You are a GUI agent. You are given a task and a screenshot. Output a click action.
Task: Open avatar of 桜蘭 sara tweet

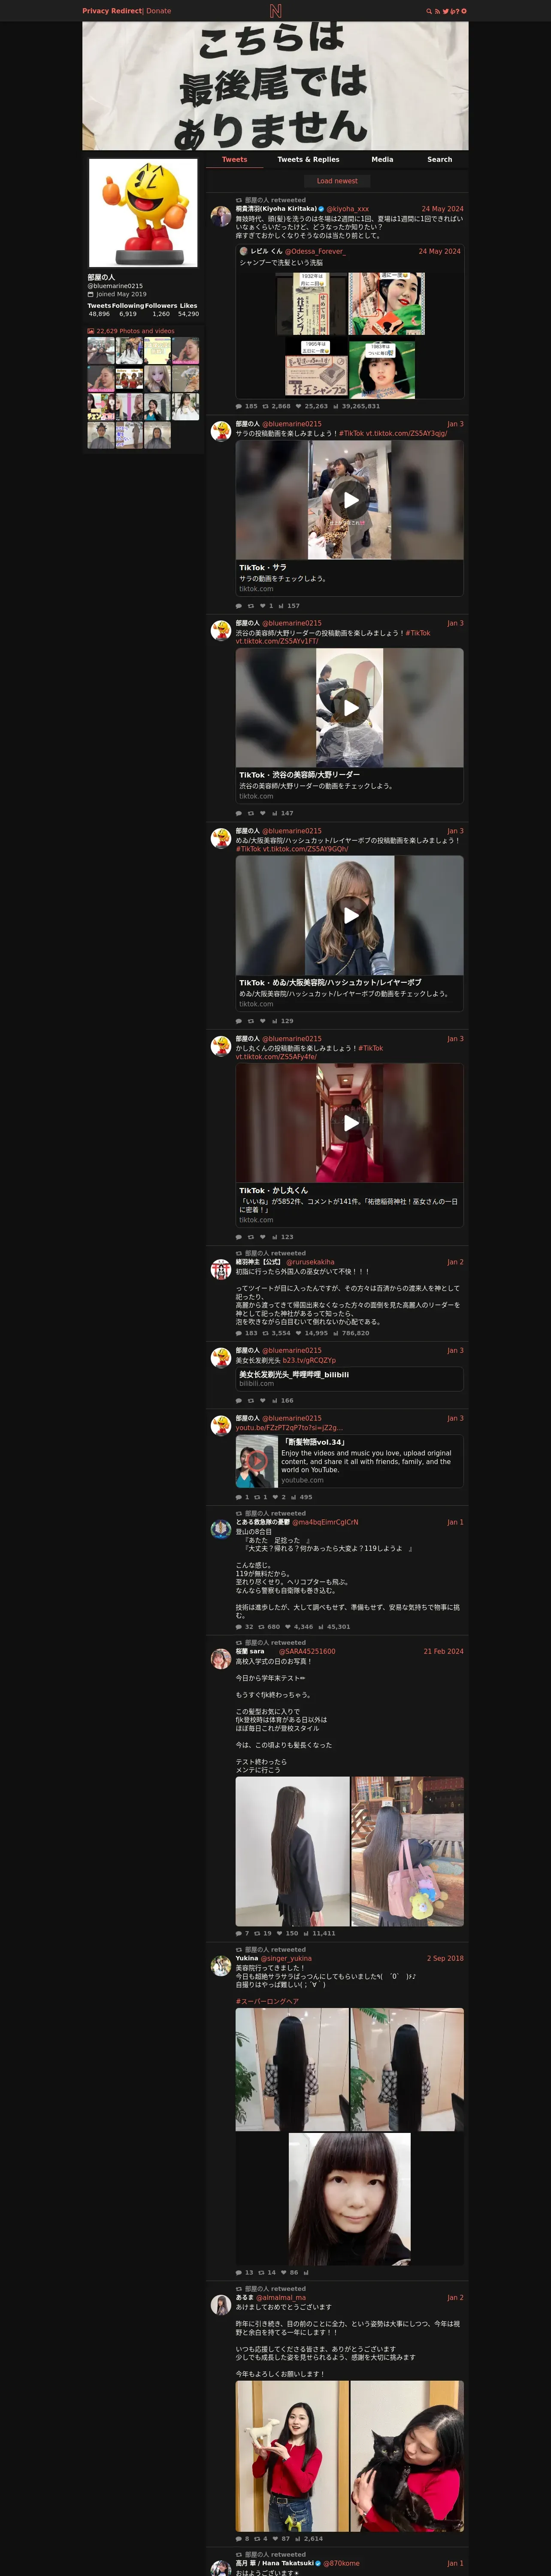[x=221, y=1658]
